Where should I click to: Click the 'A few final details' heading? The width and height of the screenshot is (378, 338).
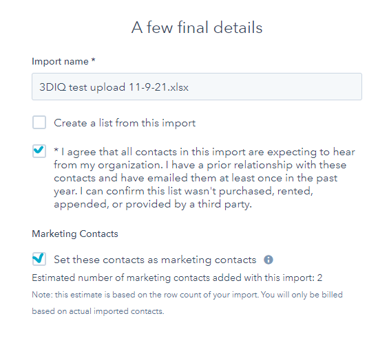coord(197,27)
